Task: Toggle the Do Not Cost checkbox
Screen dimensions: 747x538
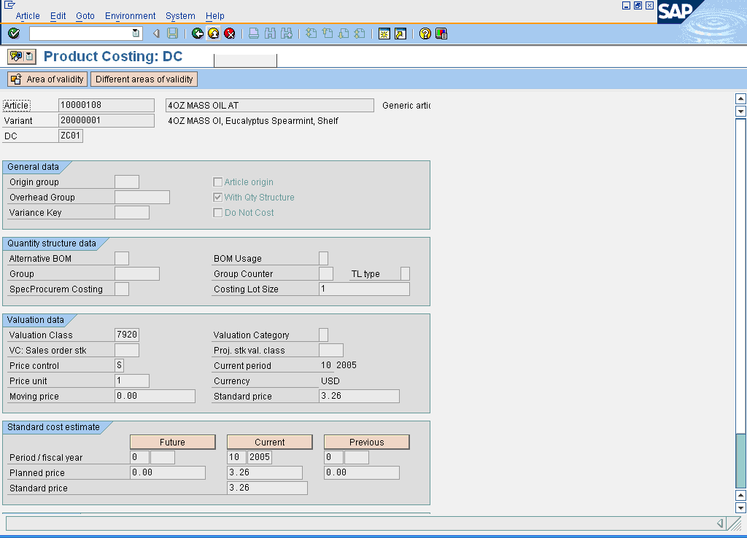Action: (217, 212)
